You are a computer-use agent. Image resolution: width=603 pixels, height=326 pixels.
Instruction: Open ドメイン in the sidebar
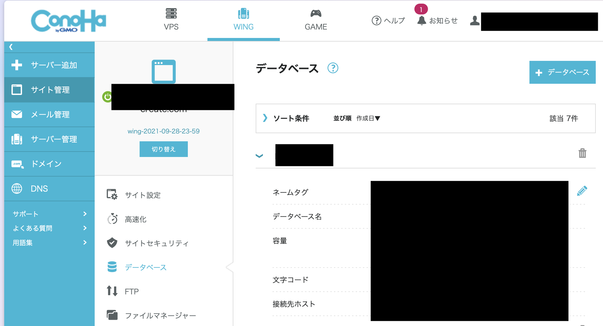click(49, 164)
